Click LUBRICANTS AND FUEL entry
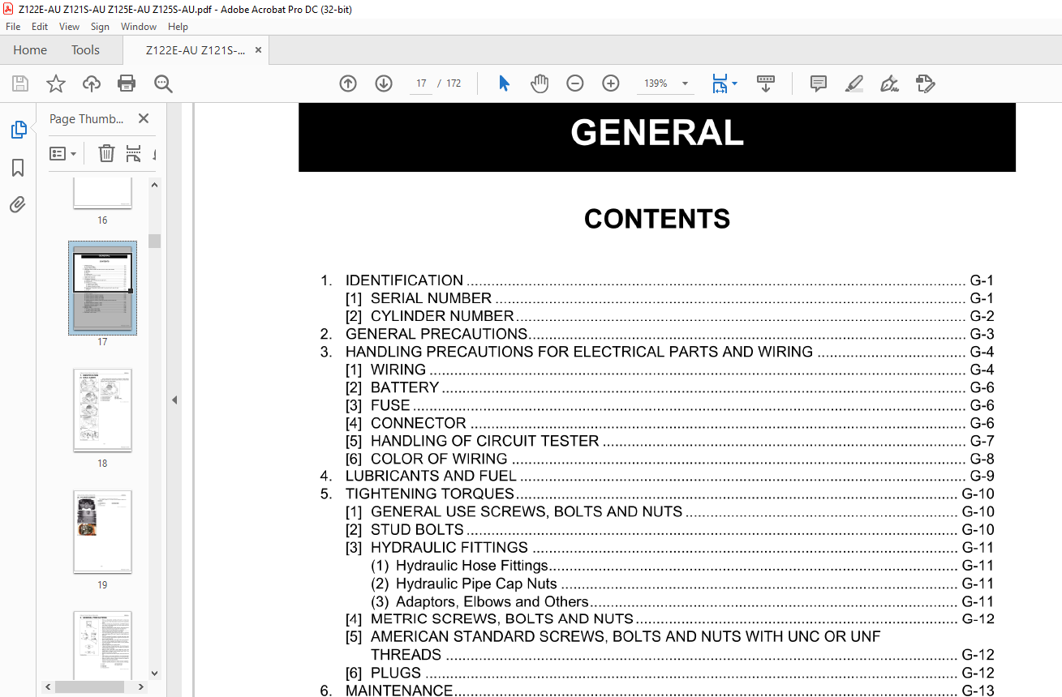The height and width of the screenshot is (697, 1062). click(657, 477)
